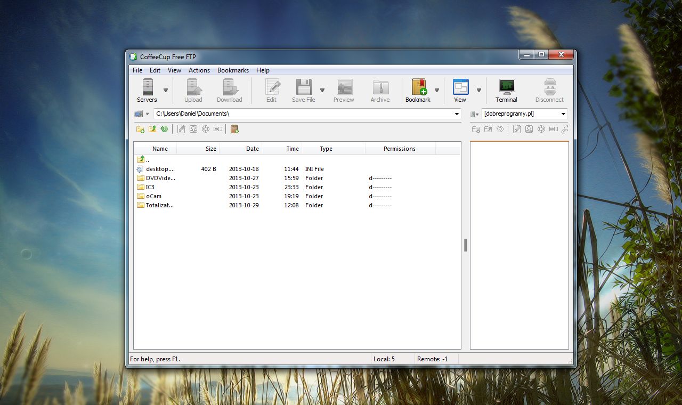The height and width of the screenshot is (405, 682).
Task: Click the edit pencil icon in remote pane toolbar
Action: tap(517, 129)
